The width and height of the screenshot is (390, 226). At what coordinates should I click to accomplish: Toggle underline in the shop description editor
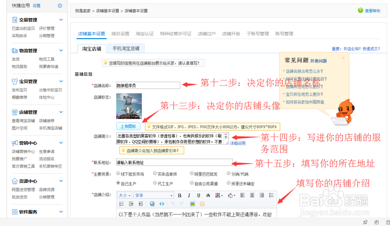[x=198, y=195]
